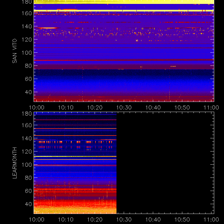Select the 140 frequency label on San Vito plot
This screenshot has width=224, height=224.
point(27,26)
